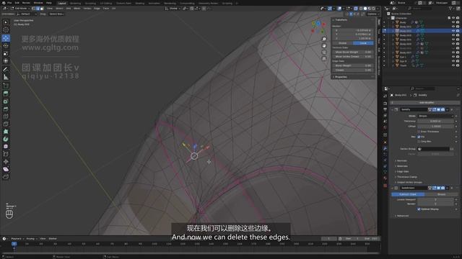Click the viewport pan hand icon

click(x=324, y=46)
